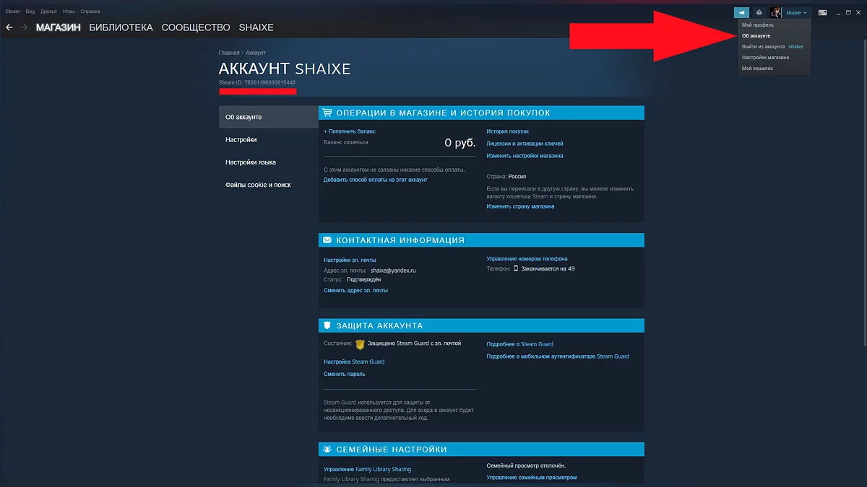Click the Аккаунт breadcrumb link
This screenshot has width=867, height=487.
click(x=256, y=53)
